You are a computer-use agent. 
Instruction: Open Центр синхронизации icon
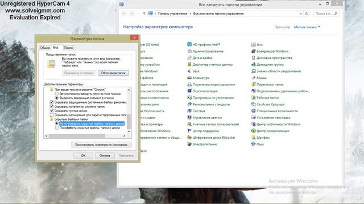pos(253,131)
